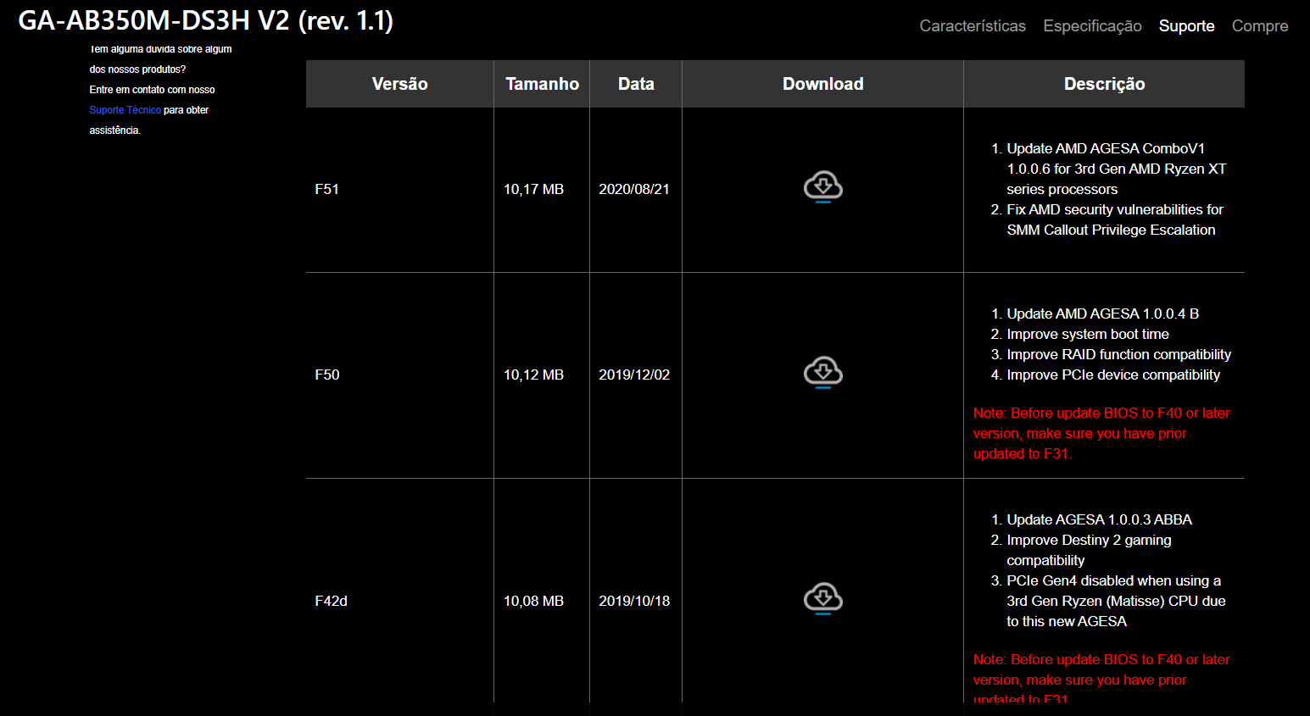Click the 10,17 MB size value

click(x=533, y=189)
